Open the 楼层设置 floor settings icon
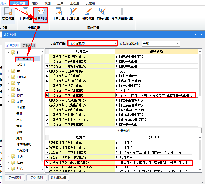The image size is (205, 184). click(x=8, y=14)
